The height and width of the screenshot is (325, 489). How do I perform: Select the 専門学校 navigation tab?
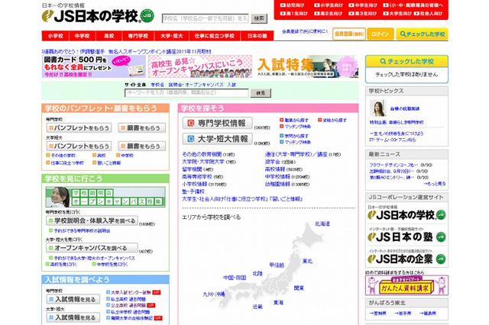click(138, 36)
